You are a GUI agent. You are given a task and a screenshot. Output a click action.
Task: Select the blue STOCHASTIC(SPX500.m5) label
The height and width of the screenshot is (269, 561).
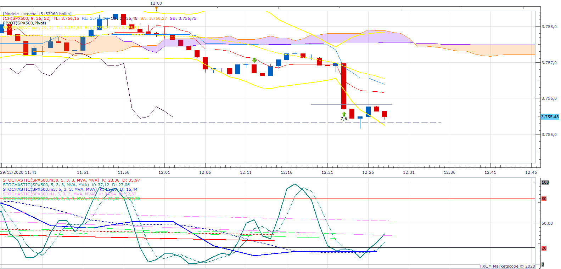click(50, 189)
